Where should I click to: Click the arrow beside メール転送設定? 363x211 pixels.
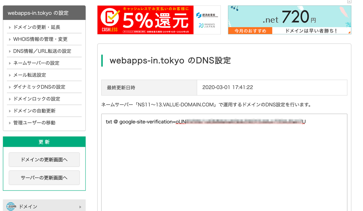pos(10,75)
